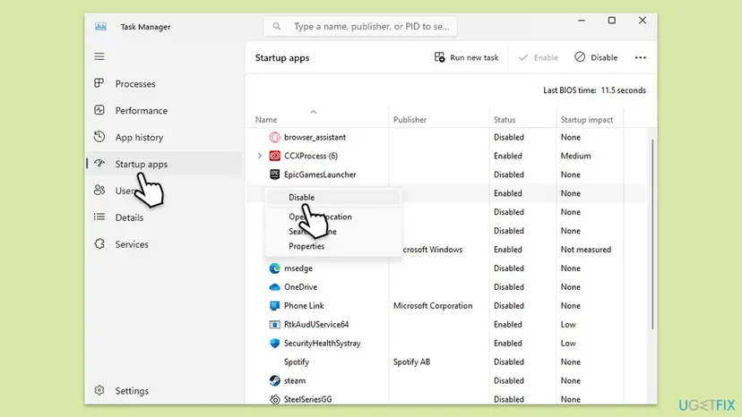Click the steam icon
Viewport: 742px width, 417px height.
[274, 380]
